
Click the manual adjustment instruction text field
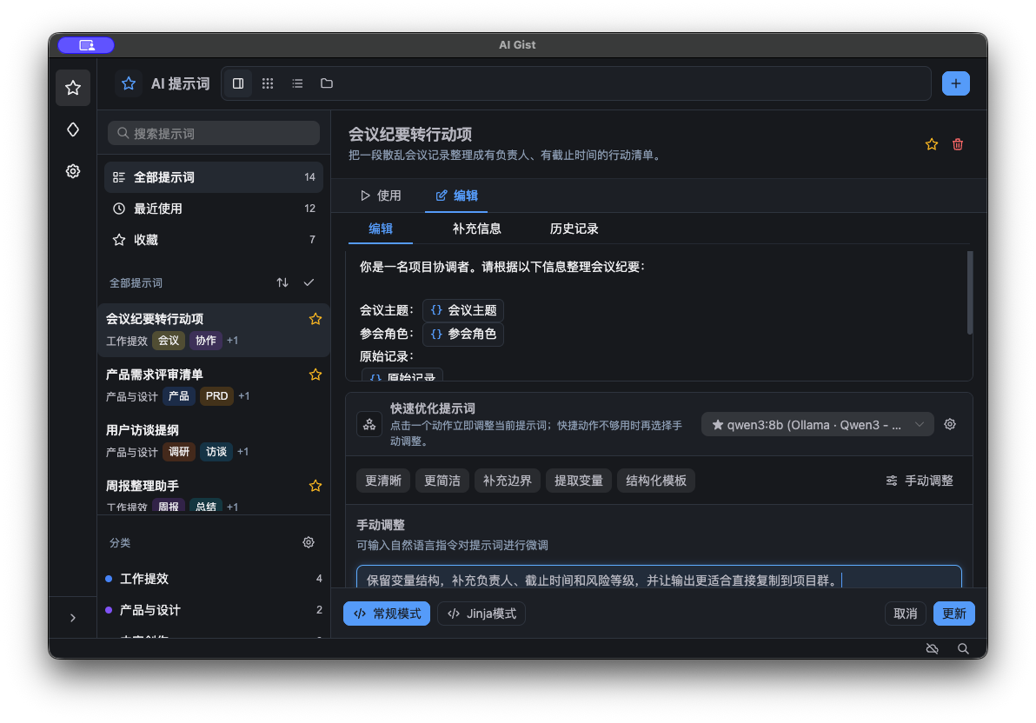pos(659,577)
